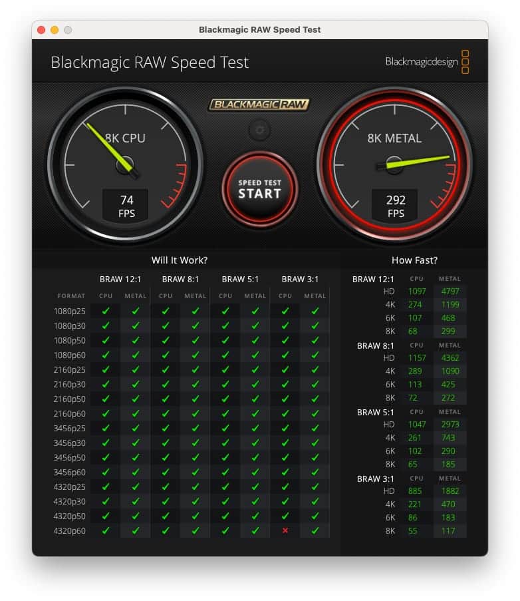Screen dimensions: 520x601
Task: Click 1080p30 BRAW 12:1 METAL checkmark
Action: [x=136, y=325]
